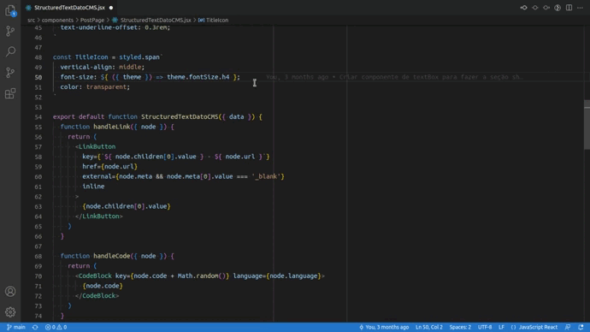Click the feedback icon in the status bar
This screenshot has height=332, width=590.
click(568, 327)
